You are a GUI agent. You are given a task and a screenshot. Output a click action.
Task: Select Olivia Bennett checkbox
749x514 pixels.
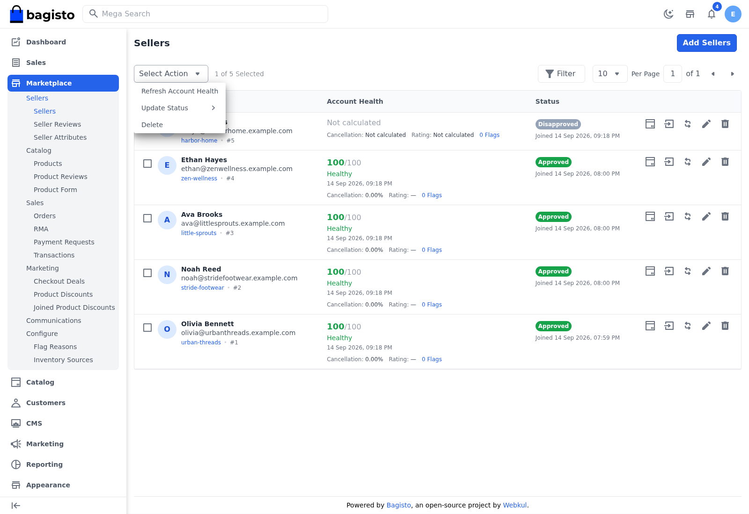point(147,328)
